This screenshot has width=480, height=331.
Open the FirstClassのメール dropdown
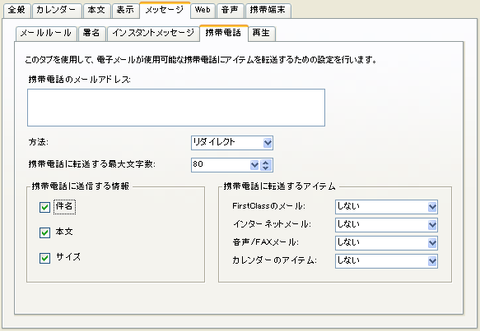pos(386,207)
